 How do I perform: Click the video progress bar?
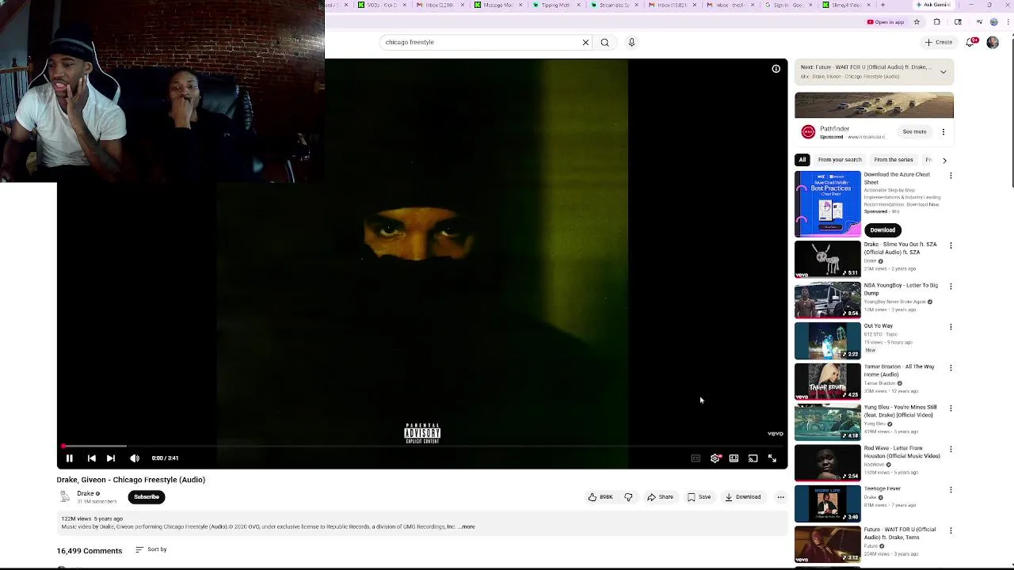click(x=422, y=446)
